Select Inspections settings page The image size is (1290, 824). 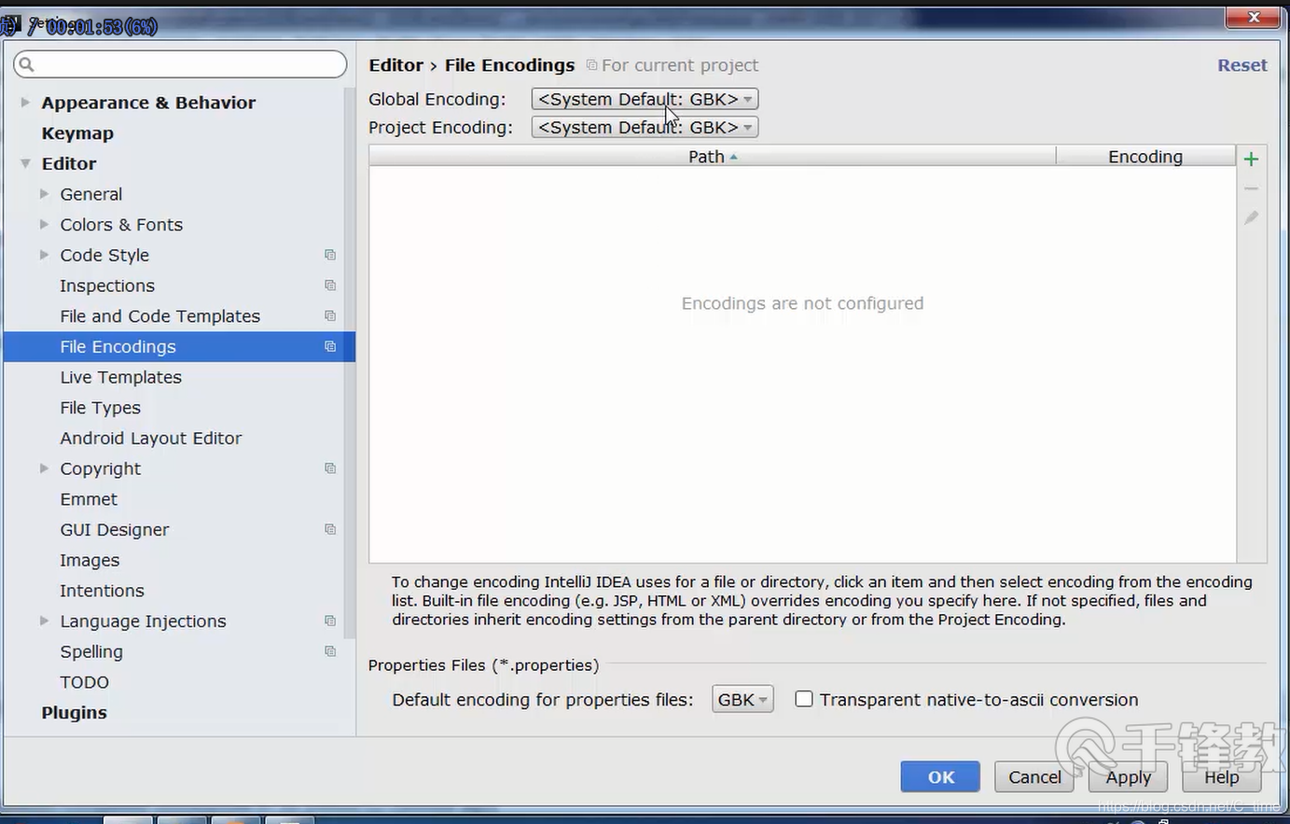pos(107,286)
